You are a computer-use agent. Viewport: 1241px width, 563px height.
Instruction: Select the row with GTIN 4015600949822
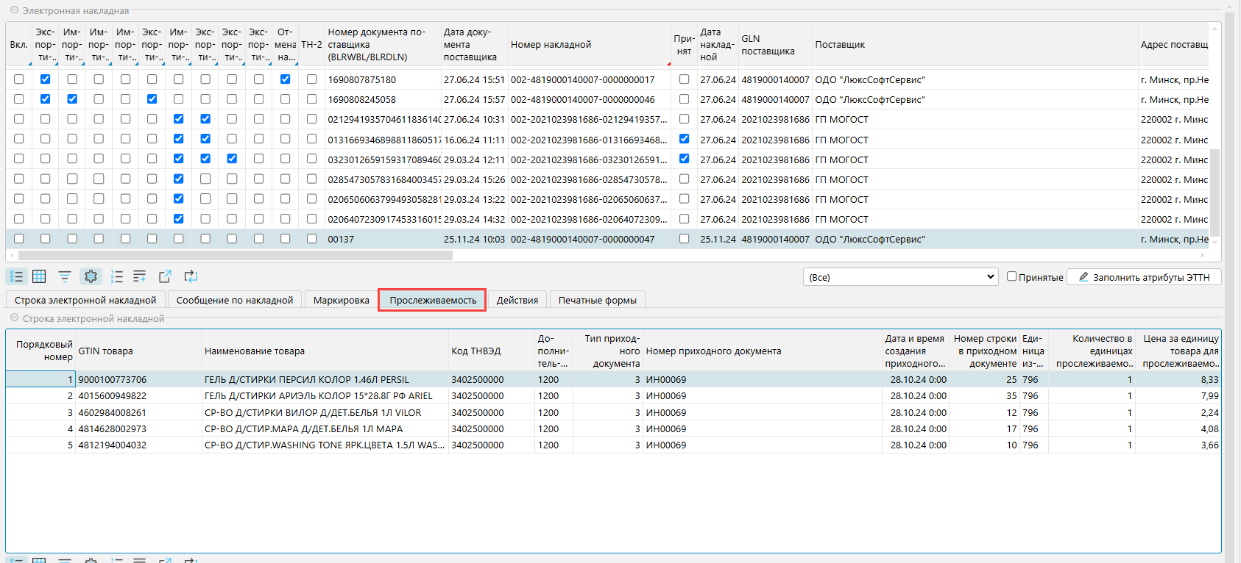point(113,396)
